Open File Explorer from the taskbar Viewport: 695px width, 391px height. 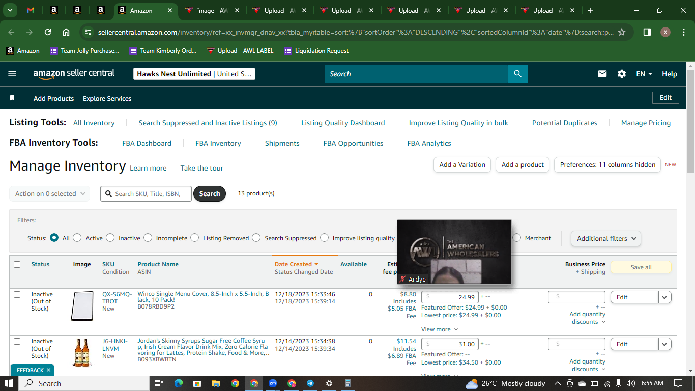pyautogui.click(x=216, y=383)
